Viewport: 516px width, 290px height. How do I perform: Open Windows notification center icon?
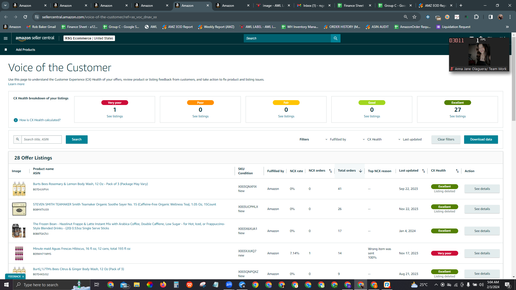pos(508,285)
